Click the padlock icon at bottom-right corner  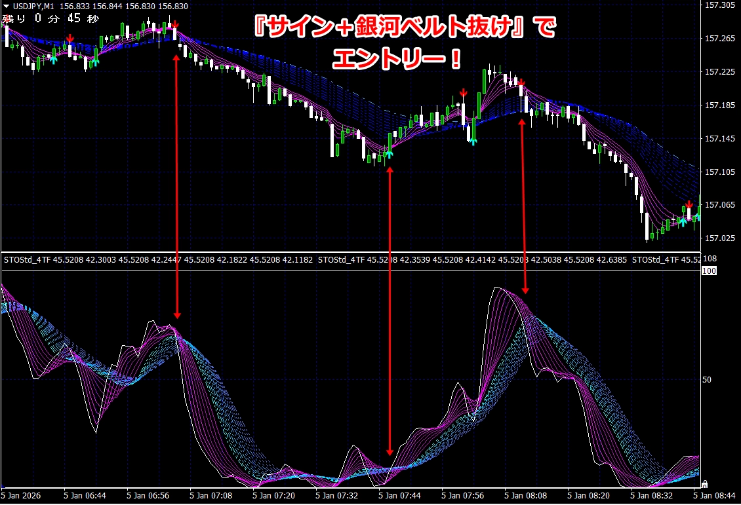pos(704,484)
